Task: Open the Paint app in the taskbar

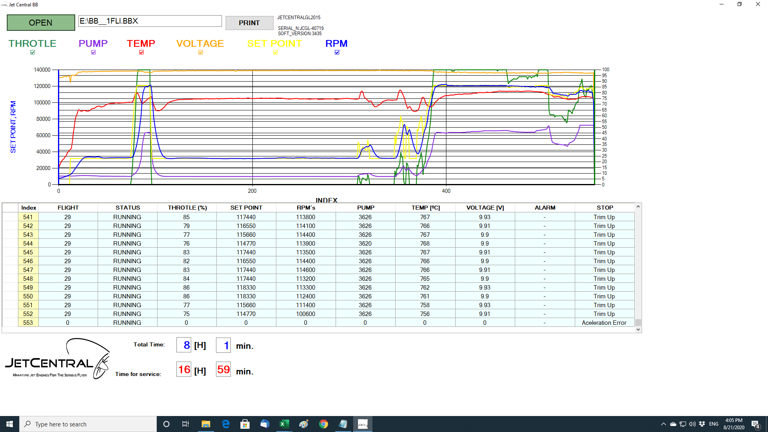Action: pyautogui.click(x=304, y=424)
